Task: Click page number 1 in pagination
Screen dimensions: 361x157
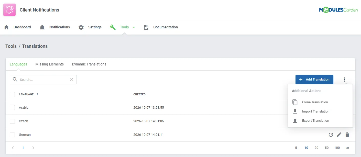Action: pos(23,148)
